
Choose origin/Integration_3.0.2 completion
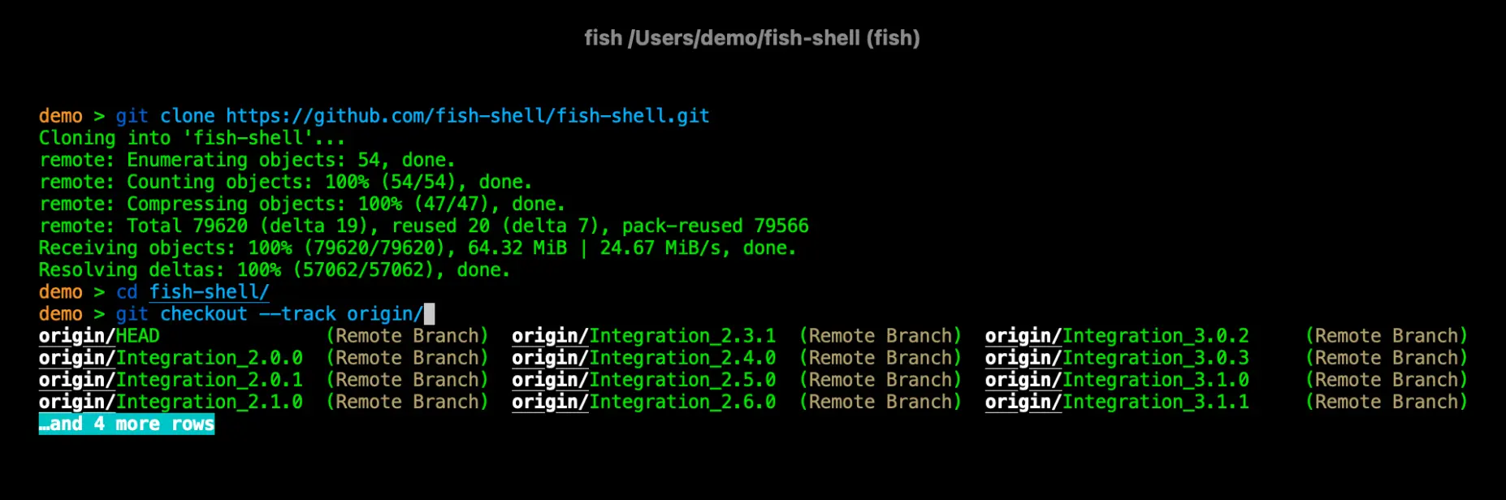click(x=1117, y=336)
